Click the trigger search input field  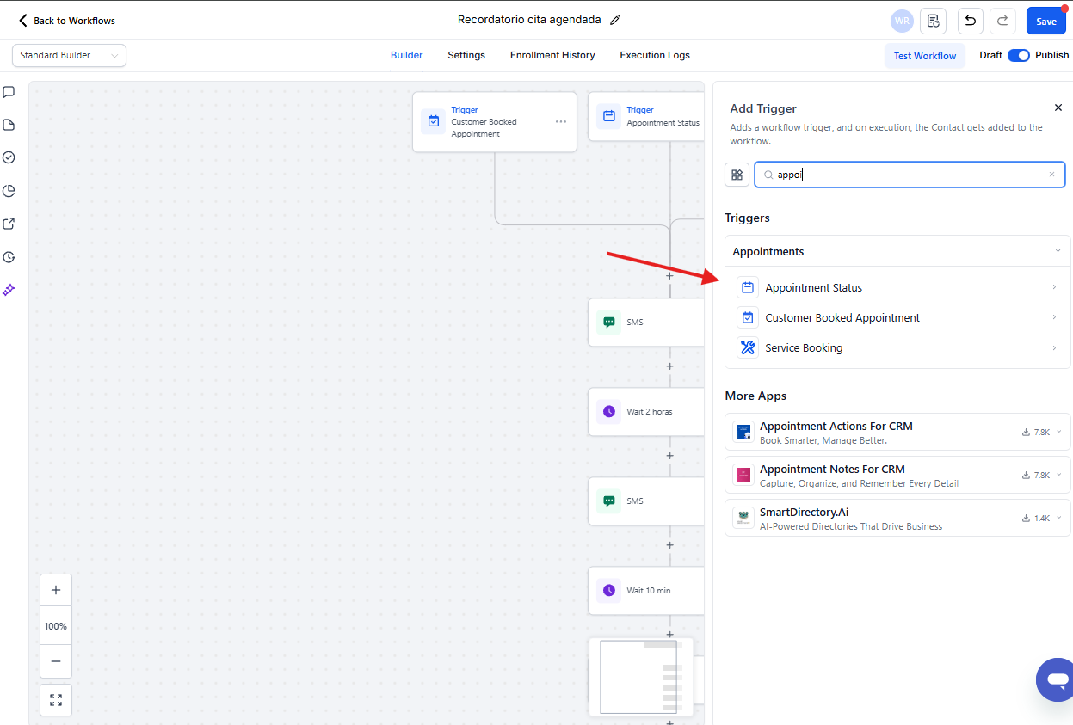click(908, 175)
